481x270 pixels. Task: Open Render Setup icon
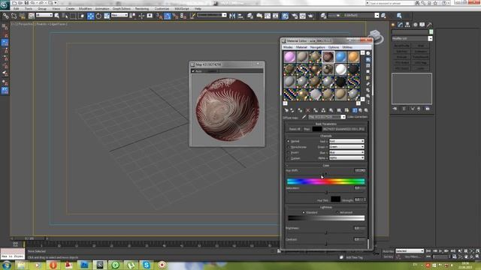295,16
